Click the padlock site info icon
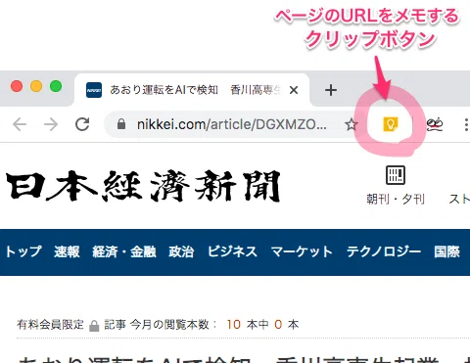The width and height of the screenshot is (470, 363). click(x=121, y=124)
